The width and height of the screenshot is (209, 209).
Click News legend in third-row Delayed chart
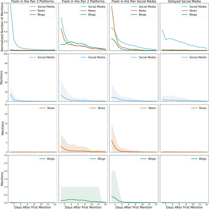click(199, 108)
